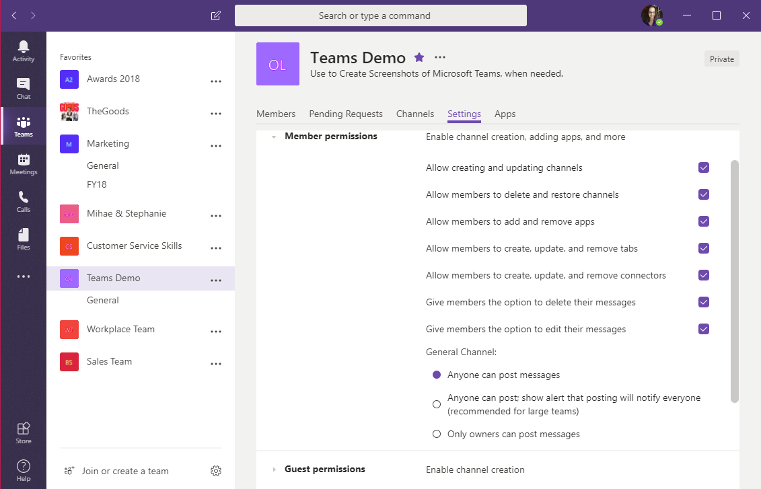Image resolution: width=761 pixels, height=489 pixels.
Task: Click Join or create a team
Action: [125, 471]
